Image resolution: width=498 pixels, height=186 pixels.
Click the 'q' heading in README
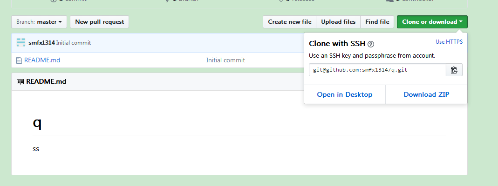(x=37, y=123)
